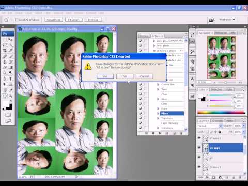Click the Add layer mask icon
The height and width of the screenshot is (186, 248).
click(x=214, y=177)
